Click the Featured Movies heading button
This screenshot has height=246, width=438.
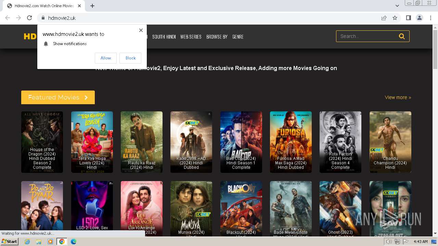58,97
